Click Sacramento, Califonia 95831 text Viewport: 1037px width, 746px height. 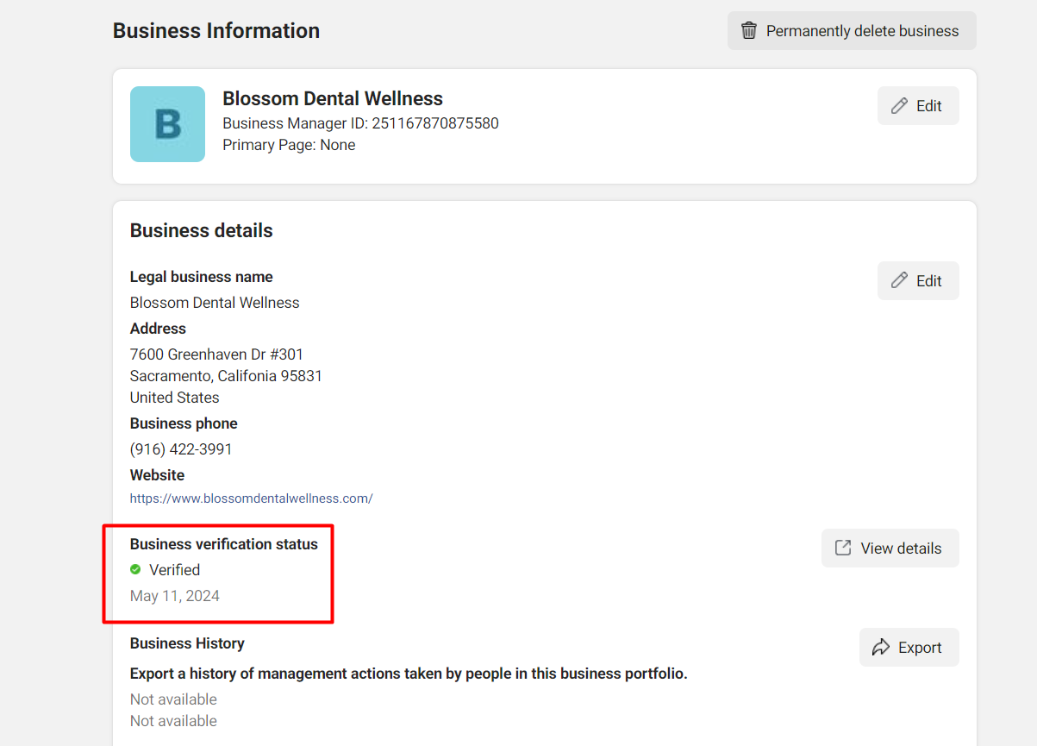tap(226, 376)
